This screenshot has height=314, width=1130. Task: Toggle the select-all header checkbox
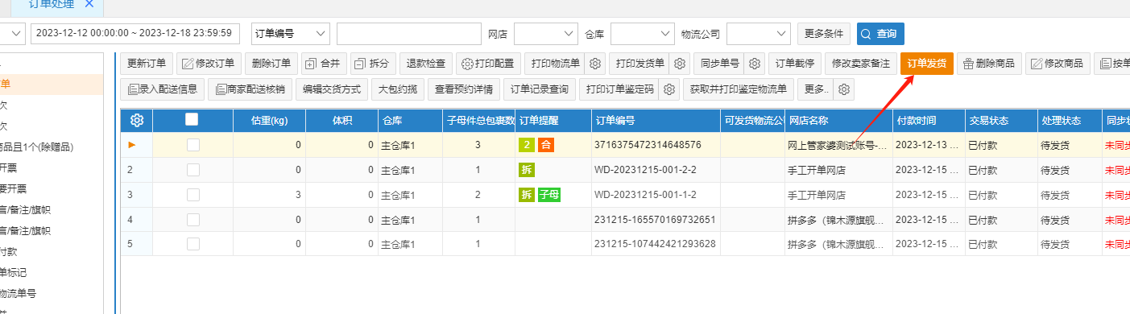coord(192,119)
